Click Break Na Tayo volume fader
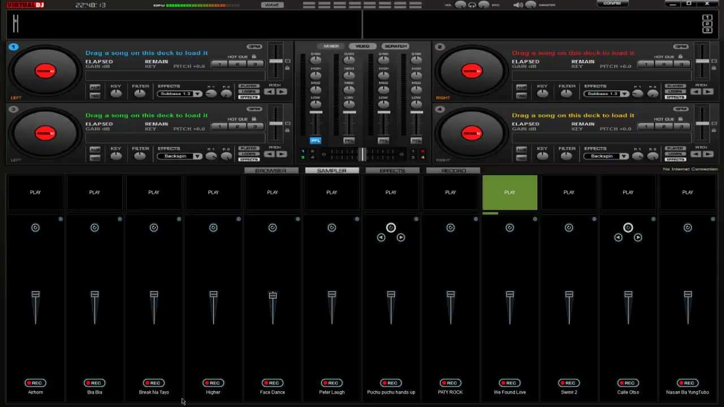This screenshot has height=407, width=724. pos(154,295)
